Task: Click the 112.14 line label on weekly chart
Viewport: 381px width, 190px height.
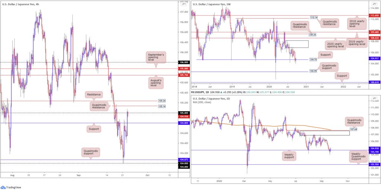Action: click(314, 18)
